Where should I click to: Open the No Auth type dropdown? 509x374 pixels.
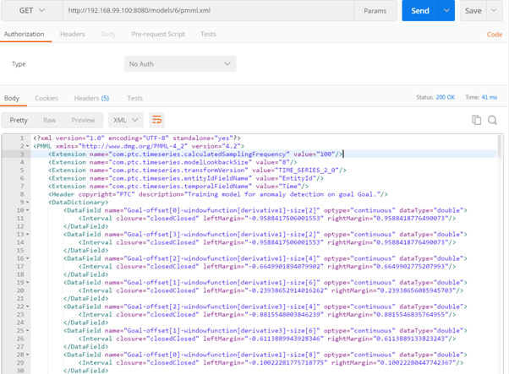(x=180, y=64)
